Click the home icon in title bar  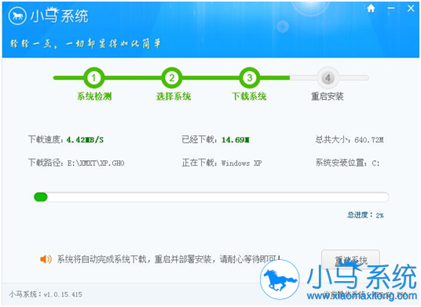coord(371,9)
